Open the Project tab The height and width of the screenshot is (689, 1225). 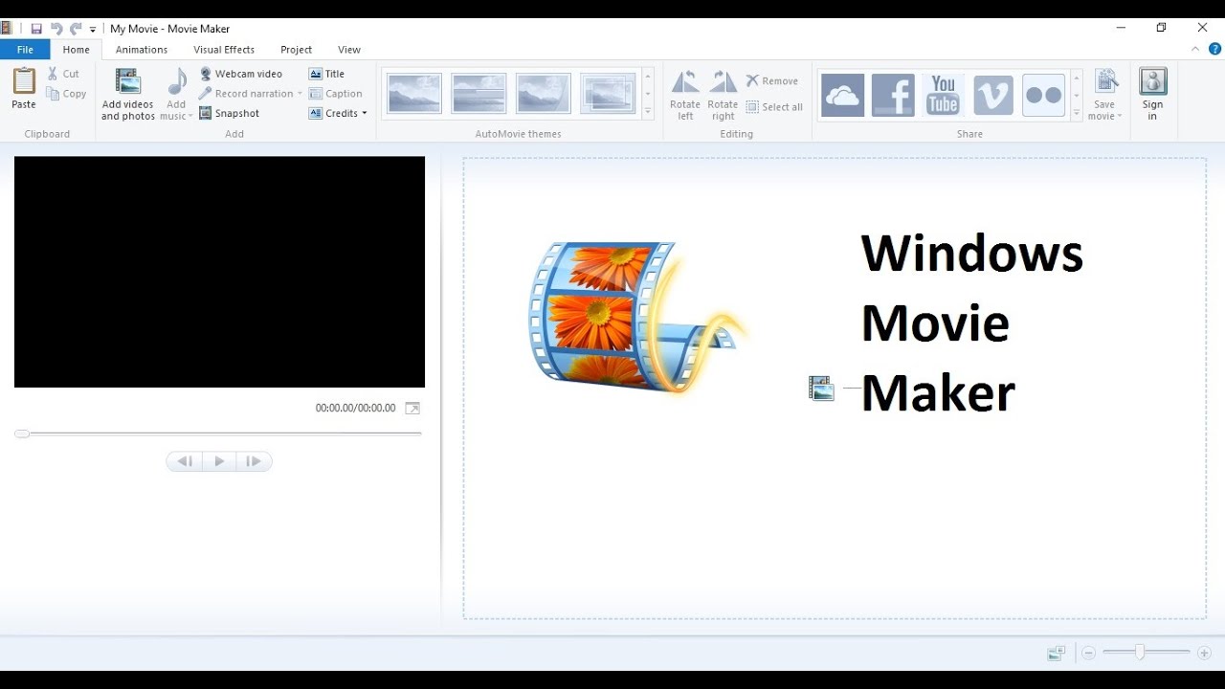coord(296,50)
